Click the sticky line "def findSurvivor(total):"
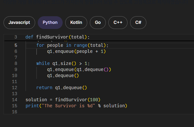The image size is (194, 127). [x=58, y=37]
